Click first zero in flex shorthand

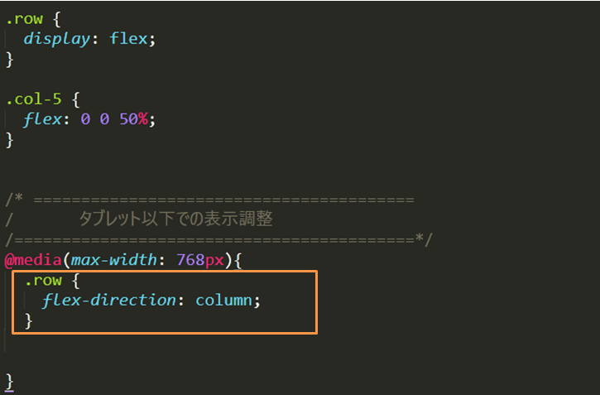click(85, 119)
